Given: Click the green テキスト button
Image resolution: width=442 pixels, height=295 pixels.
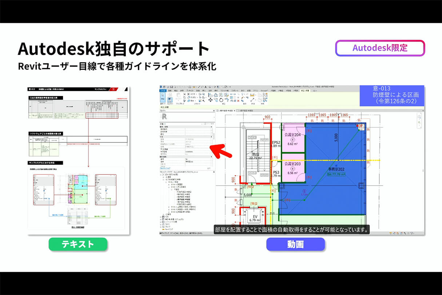Looking at the screenshot, I should click(x=78, y=244).
